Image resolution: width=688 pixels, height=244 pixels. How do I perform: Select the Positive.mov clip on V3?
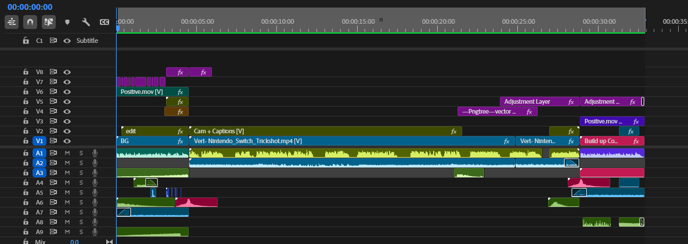[612, 121]
